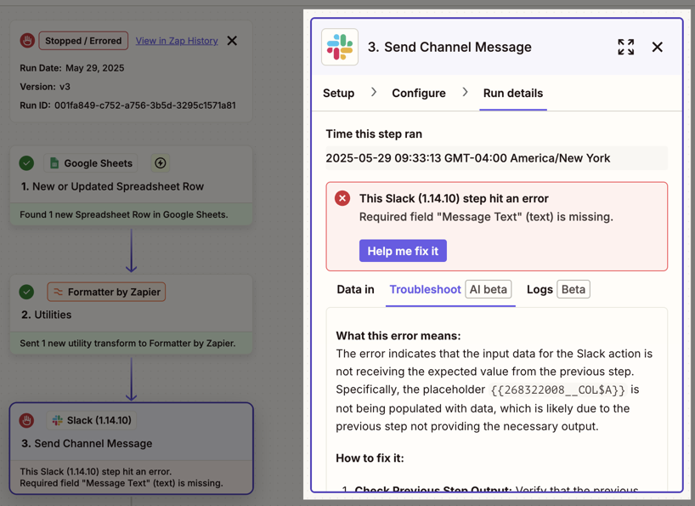Click the red error X icon
The height and width of the screenshot is (506, 695).
coord(342,198)
